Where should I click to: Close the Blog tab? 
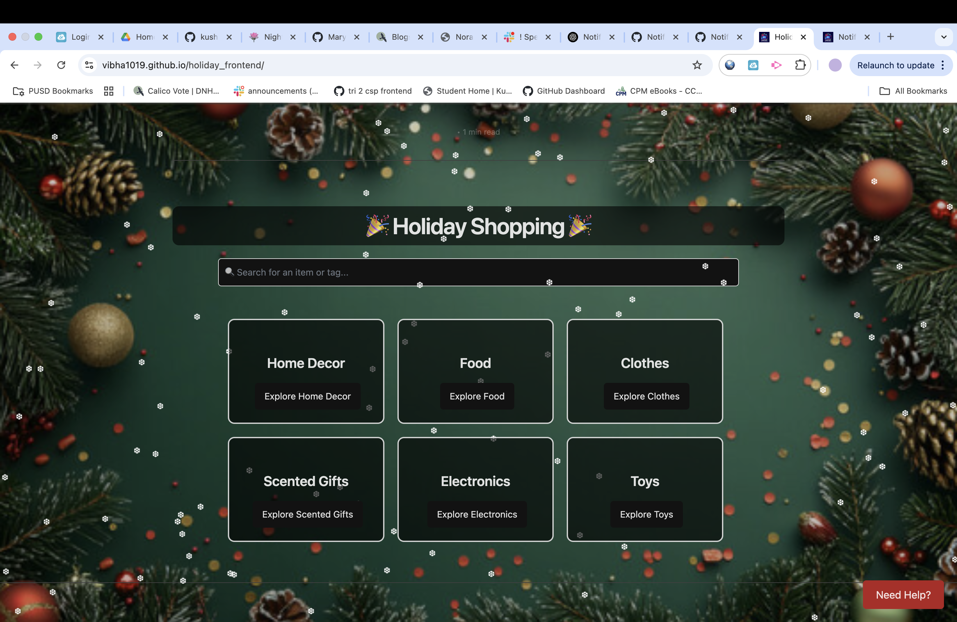421,37
